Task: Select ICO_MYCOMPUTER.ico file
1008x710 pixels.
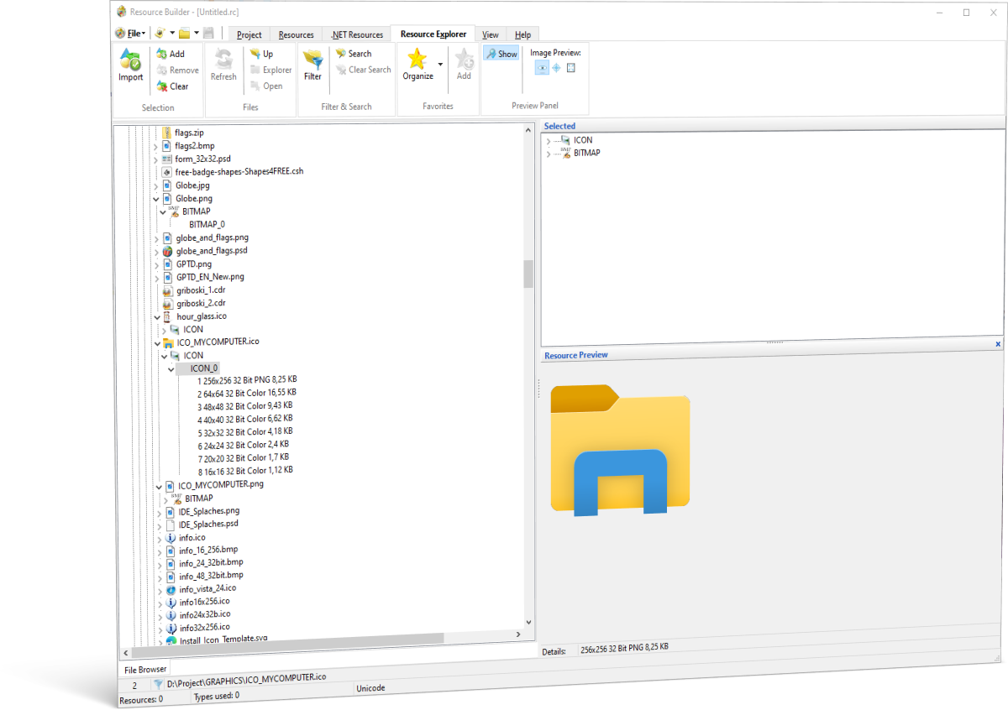Action: click(x=218, y=342)
